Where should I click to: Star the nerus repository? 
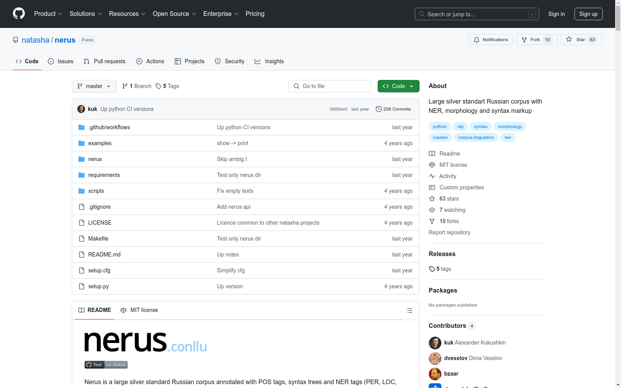click(x=581, y=40)
